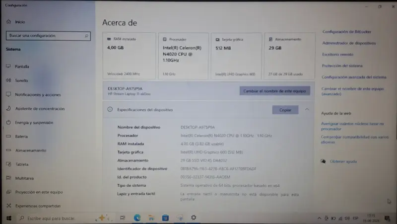The width and height of the screenshot is (397, 224).
Task: Click the Multitarea sidebar icon
Action: click(x=8, y=178)
